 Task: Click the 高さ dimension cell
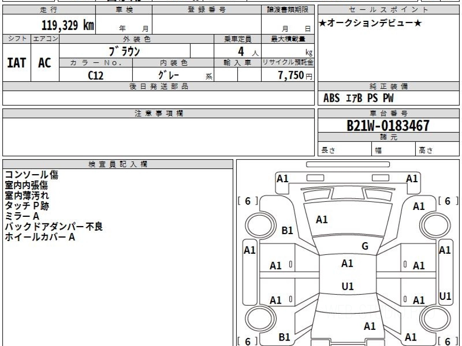tap(437, 149)
